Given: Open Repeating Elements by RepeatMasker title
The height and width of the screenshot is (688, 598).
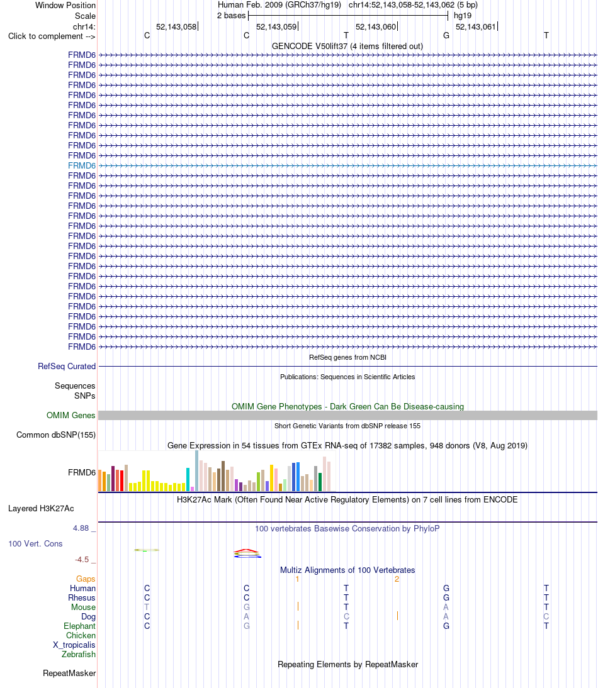Looking at the screenshot, I should (347, 664).
